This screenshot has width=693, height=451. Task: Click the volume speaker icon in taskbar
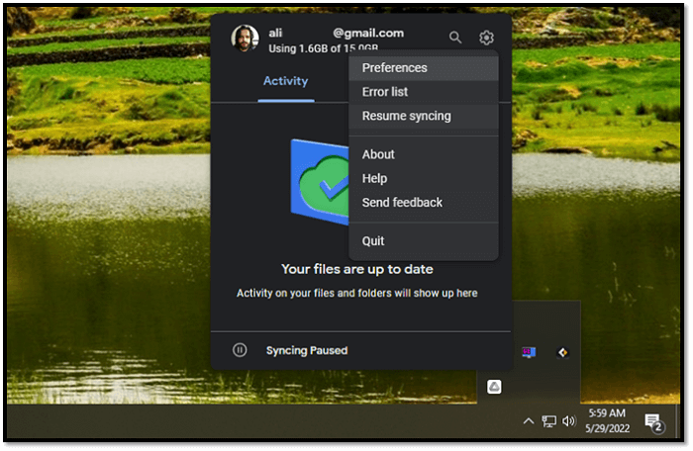click(x=569, y=421)
